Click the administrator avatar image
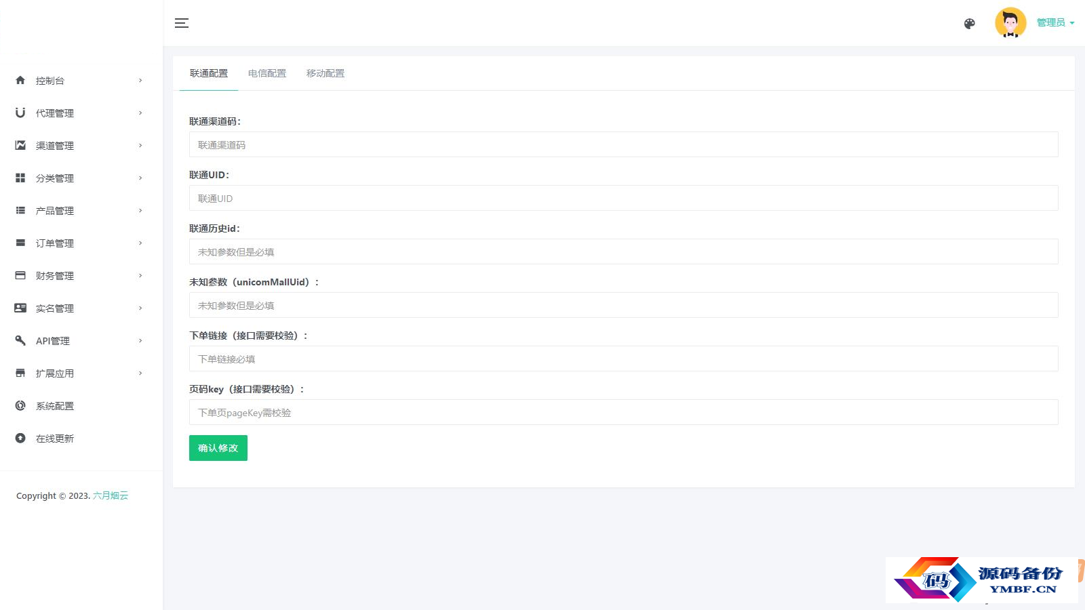The height and width of the screenshot is (610, 1085). tap(1010, 23)
